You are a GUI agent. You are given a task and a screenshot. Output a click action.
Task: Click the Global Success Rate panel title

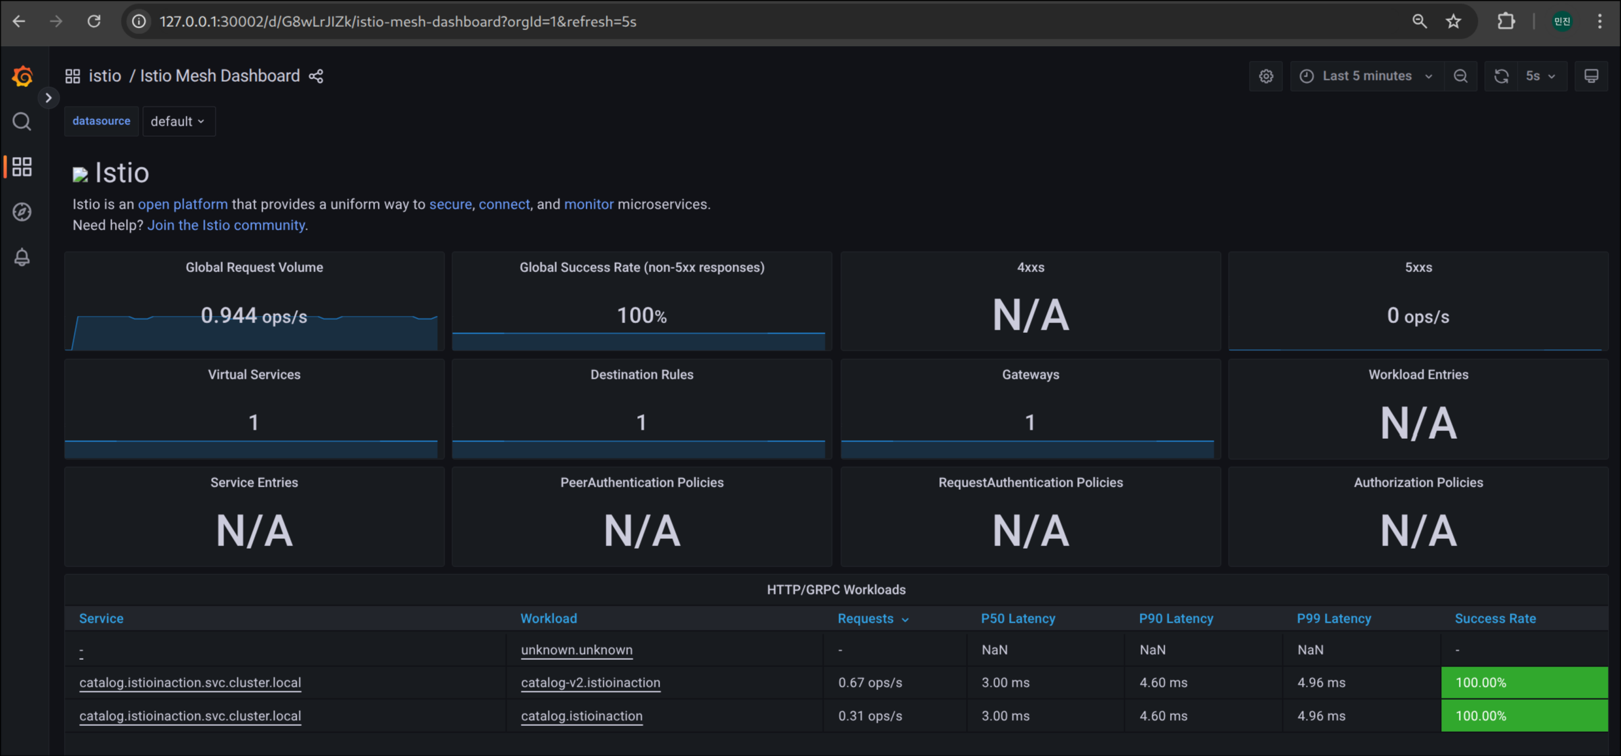coord(642,267)
